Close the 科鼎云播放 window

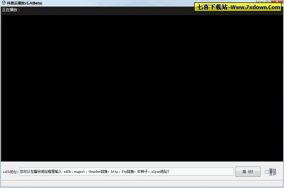(277, 1)
